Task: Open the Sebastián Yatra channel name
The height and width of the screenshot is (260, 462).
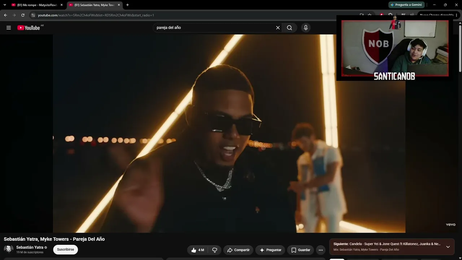Action: 30,247
